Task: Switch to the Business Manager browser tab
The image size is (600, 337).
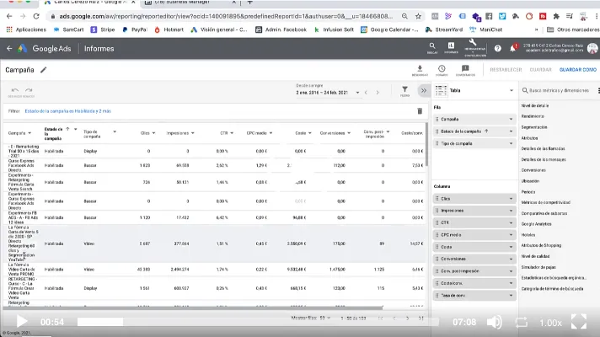Action: coord(190,3)
